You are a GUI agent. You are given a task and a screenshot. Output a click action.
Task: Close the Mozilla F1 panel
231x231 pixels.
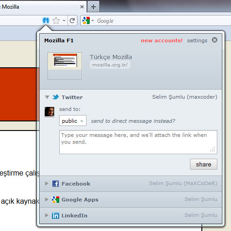215,40
